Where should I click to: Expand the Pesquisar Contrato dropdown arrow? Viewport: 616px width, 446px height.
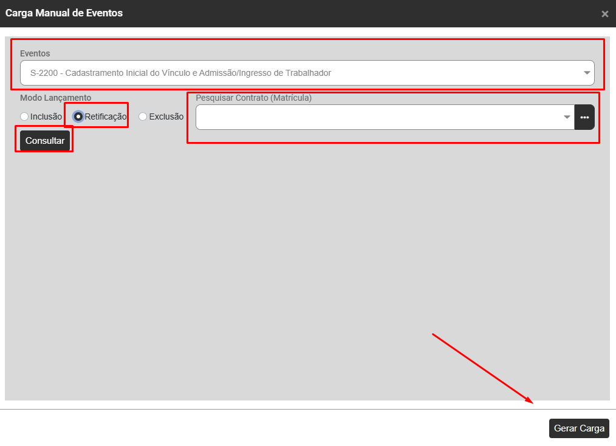click(x=567, y=117)
